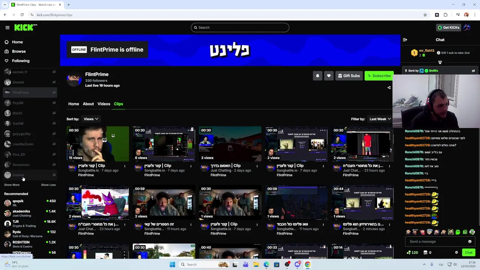480x270 pixels.
Task: Open recommended channel ROSHTEIN
Action: click(30, 244)
